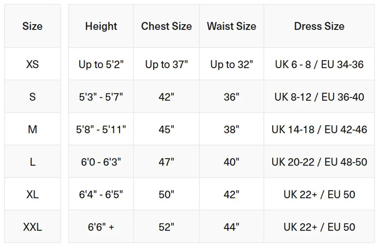Select the XS size row label
The image size is (378, 247).
(32, 64)
